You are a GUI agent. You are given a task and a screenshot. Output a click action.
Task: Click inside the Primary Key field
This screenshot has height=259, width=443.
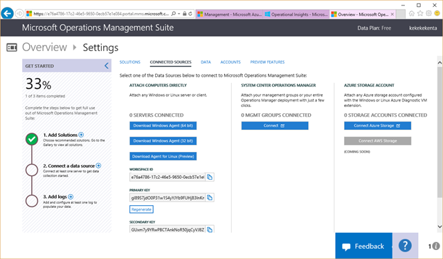(168, 198)
